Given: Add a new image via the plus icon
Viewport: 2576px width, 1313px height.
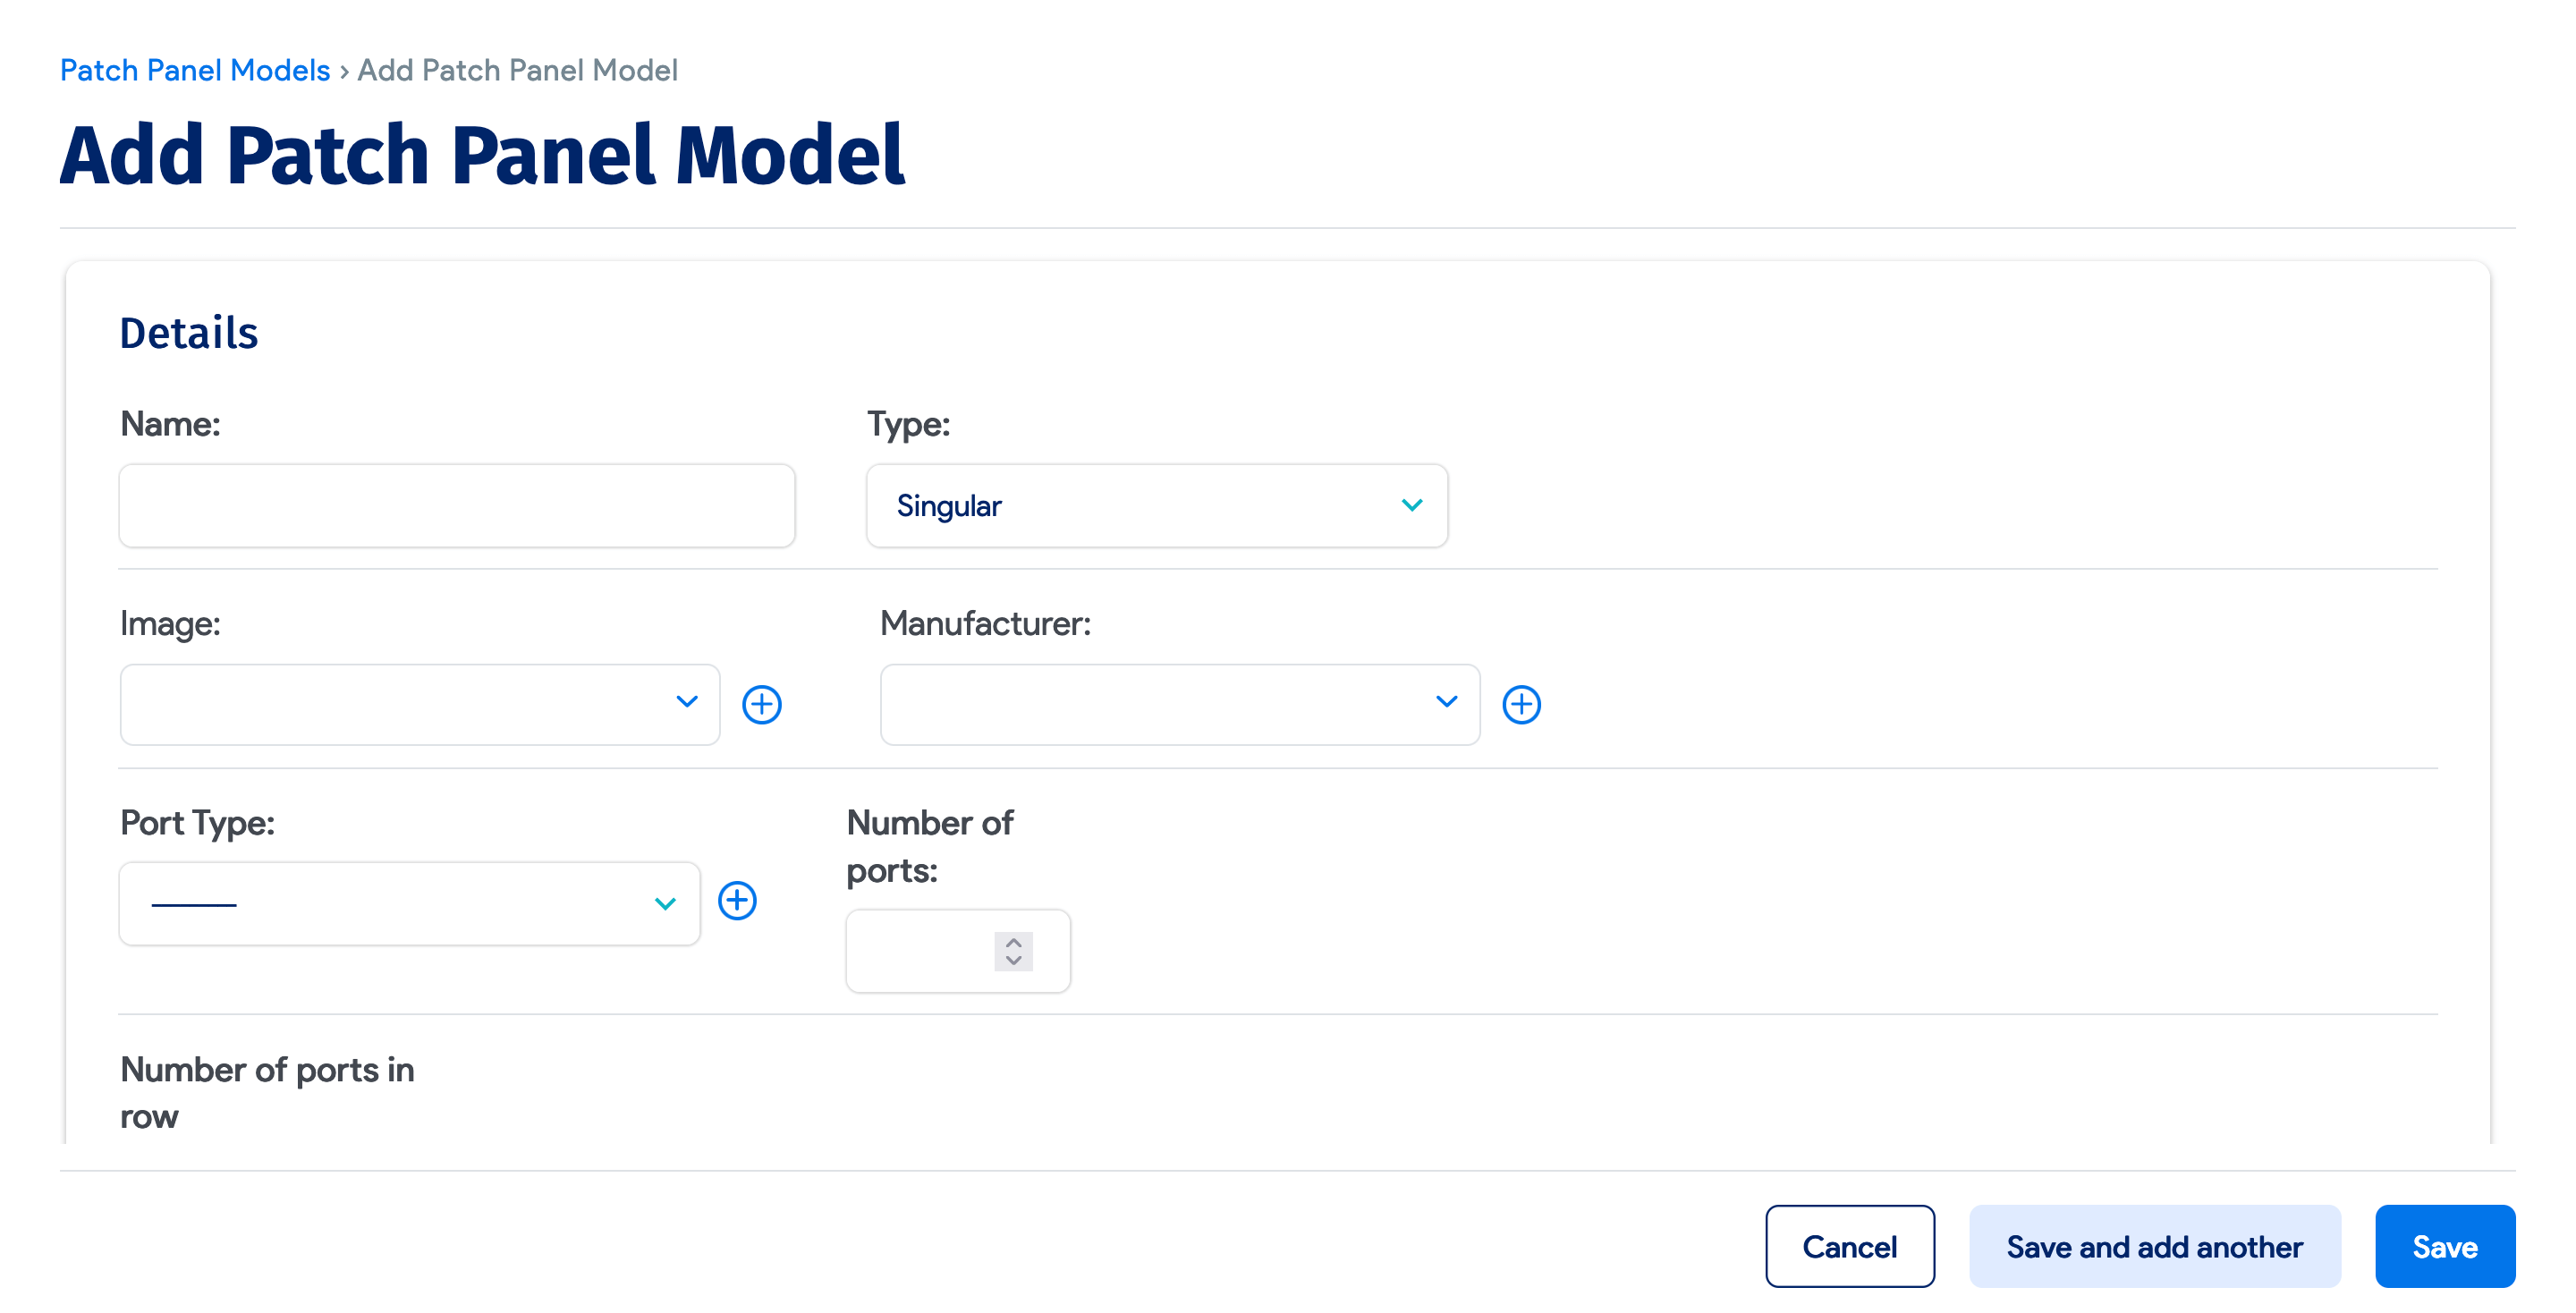Looking at the screenshot, I should [x=762, y=704].
